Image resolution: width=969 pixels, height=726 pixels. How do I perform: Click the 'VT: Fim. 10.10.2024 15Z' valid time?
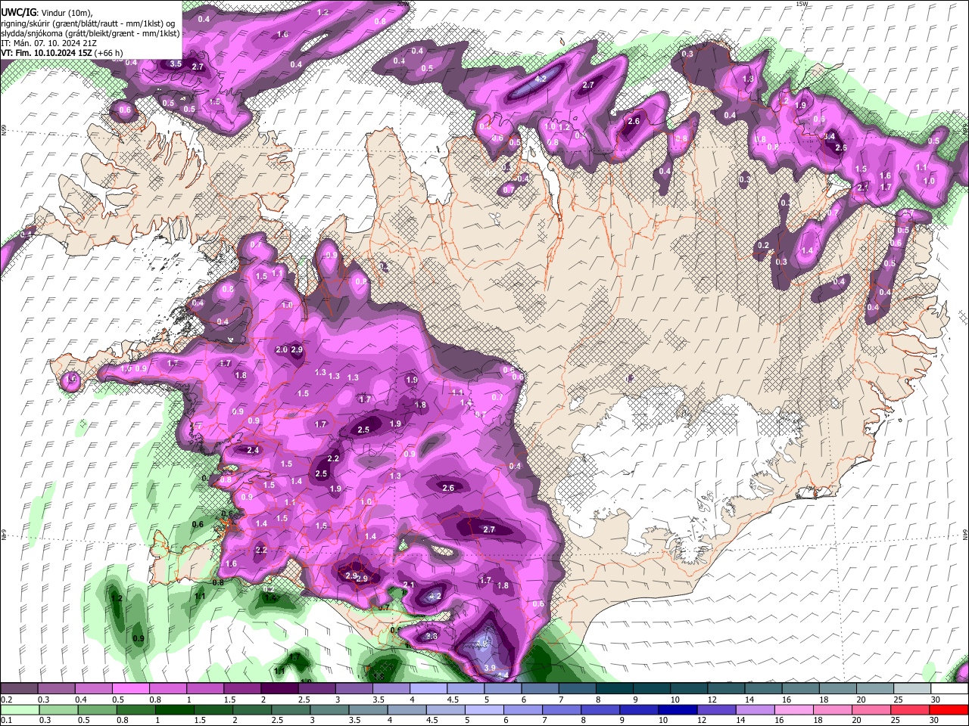pyautogui.click(x=48, y=53)
